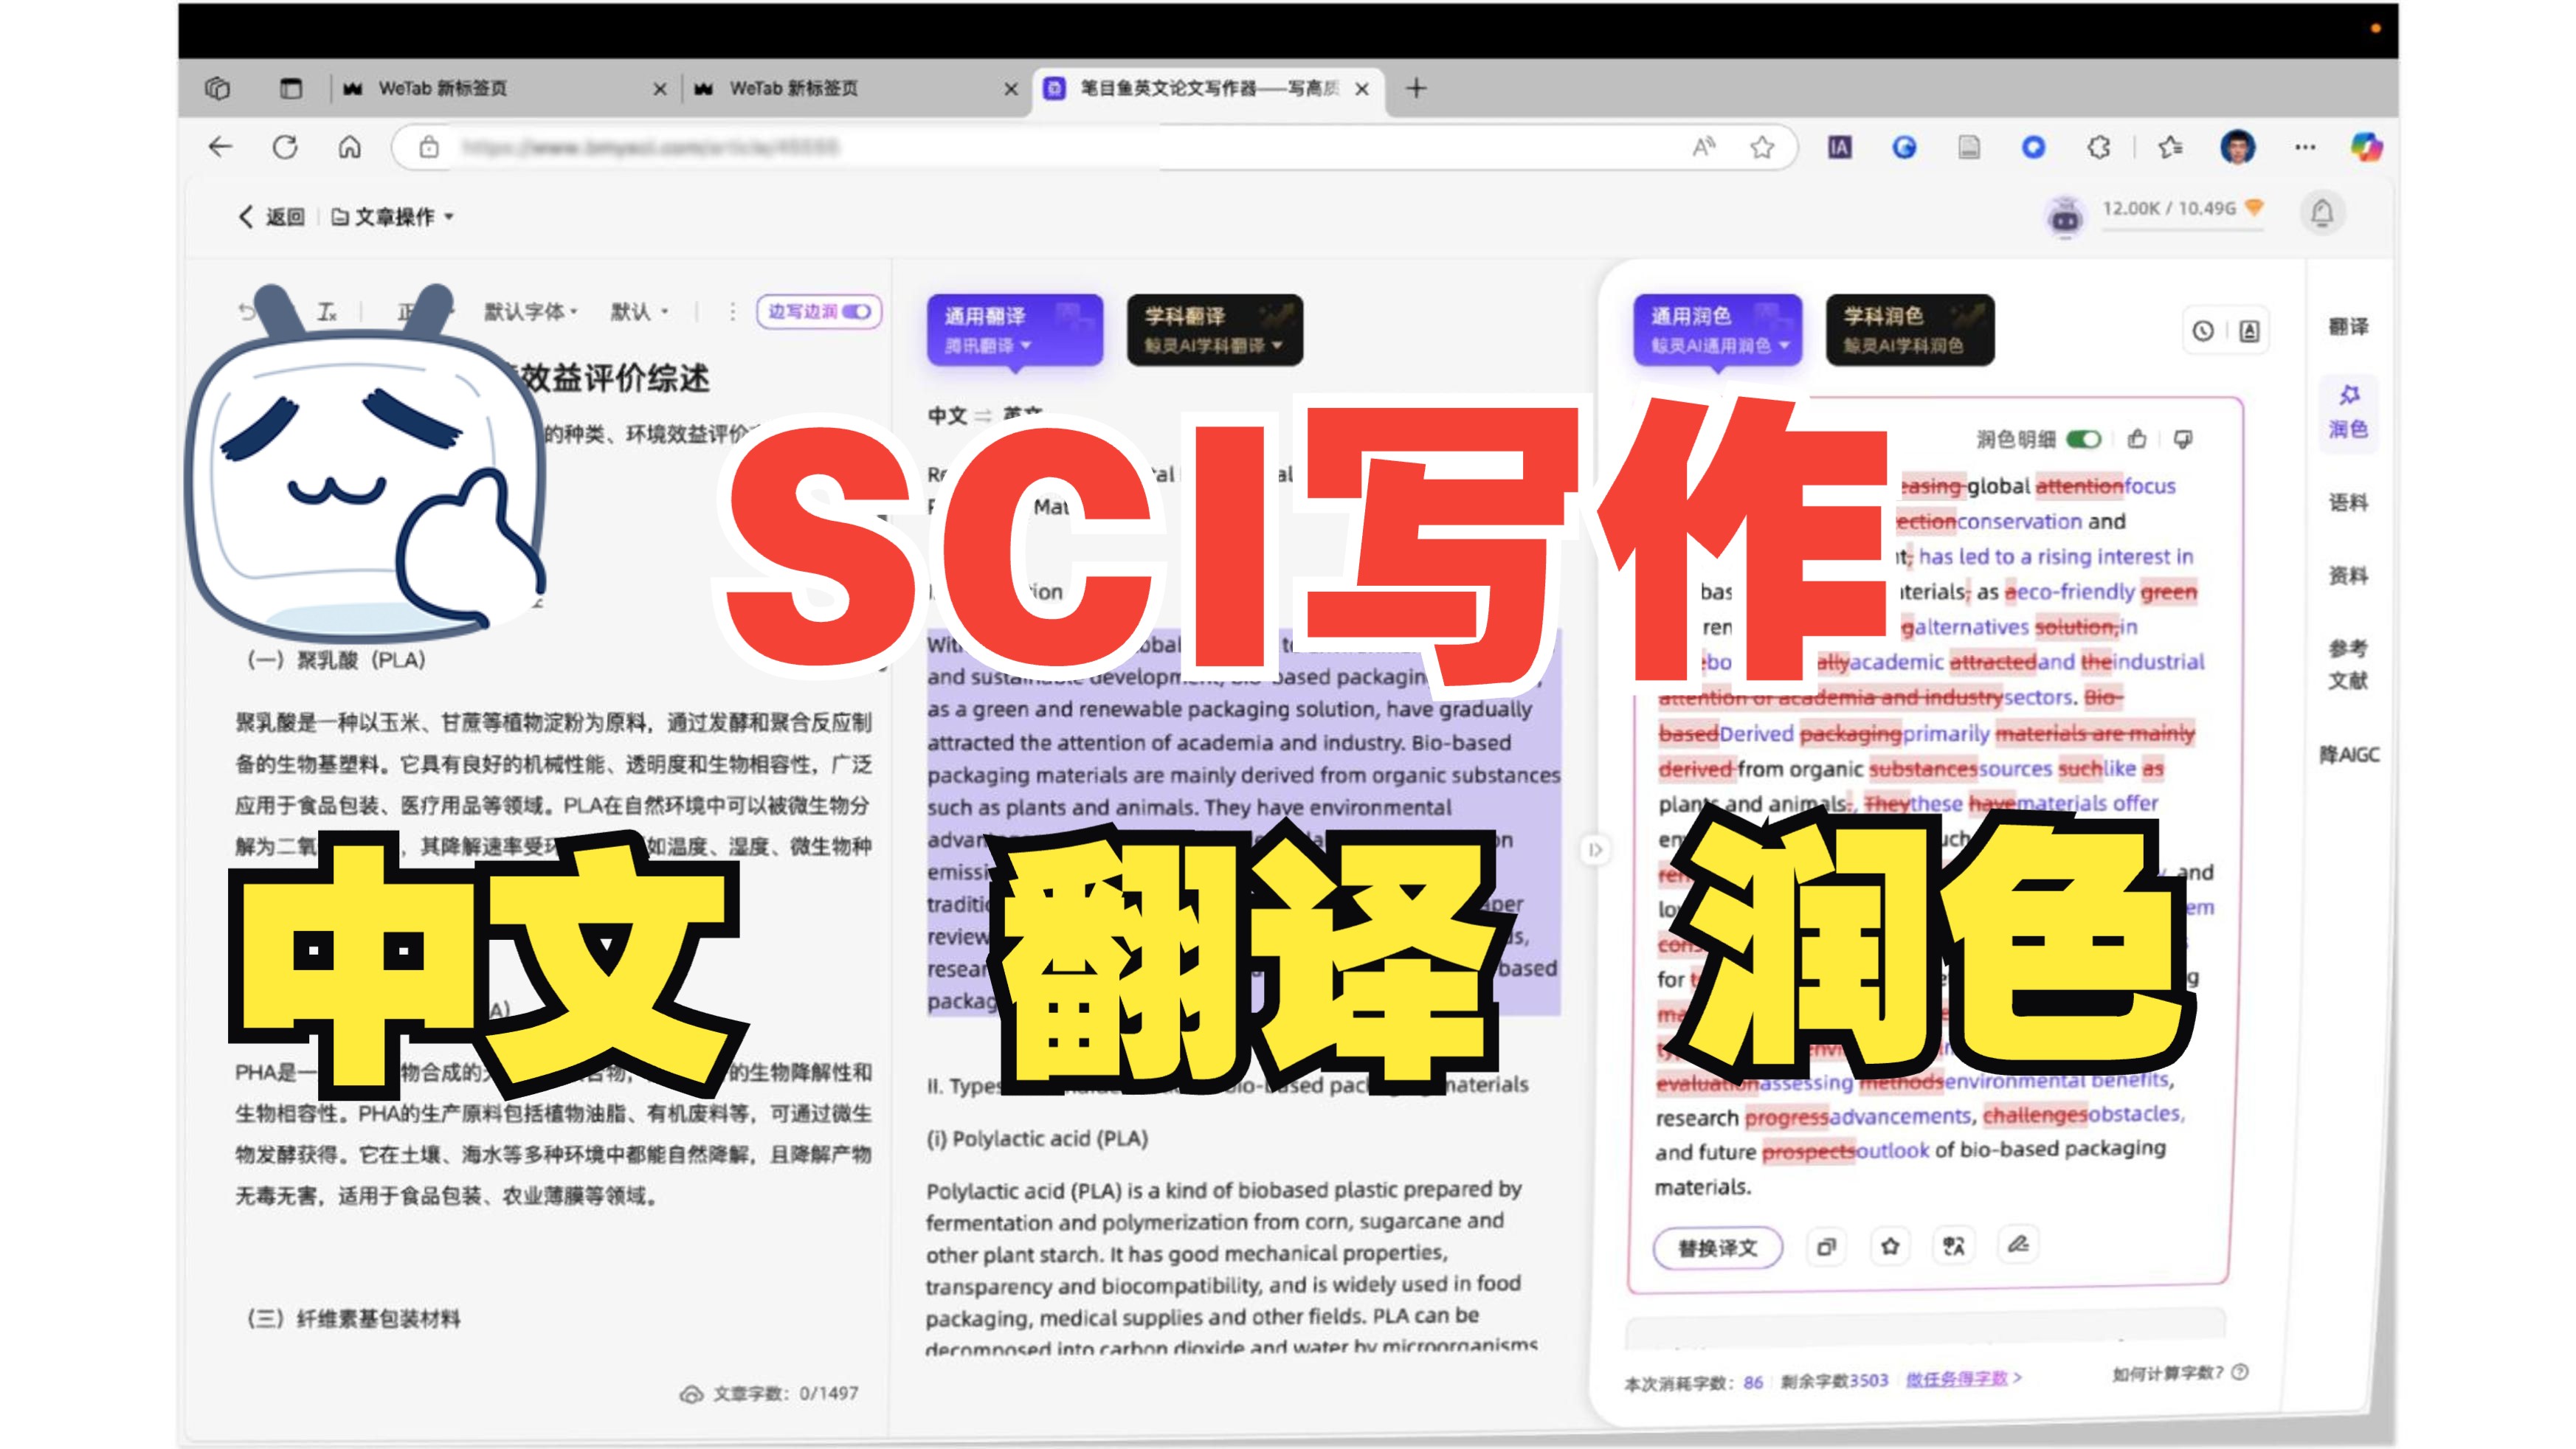
Task: Click the back-translate icon below polished text
Action: click(x=1953, y=1246)
